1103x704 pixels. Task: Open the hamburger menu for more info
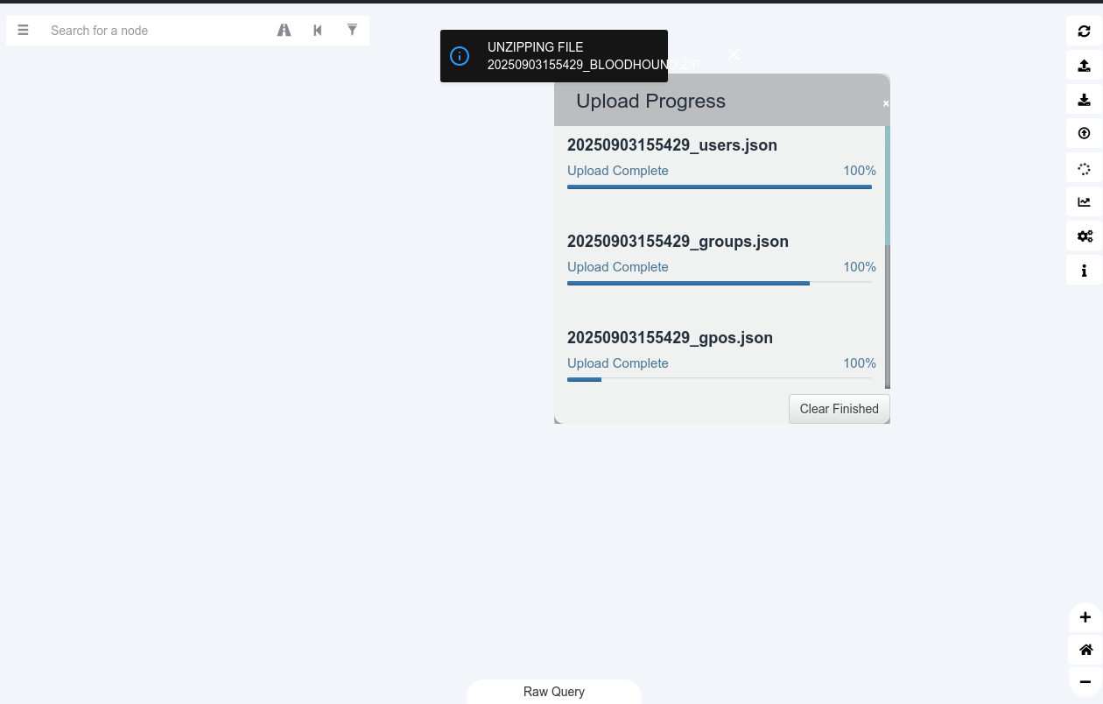pyautogui.click(x=24, y=31)
